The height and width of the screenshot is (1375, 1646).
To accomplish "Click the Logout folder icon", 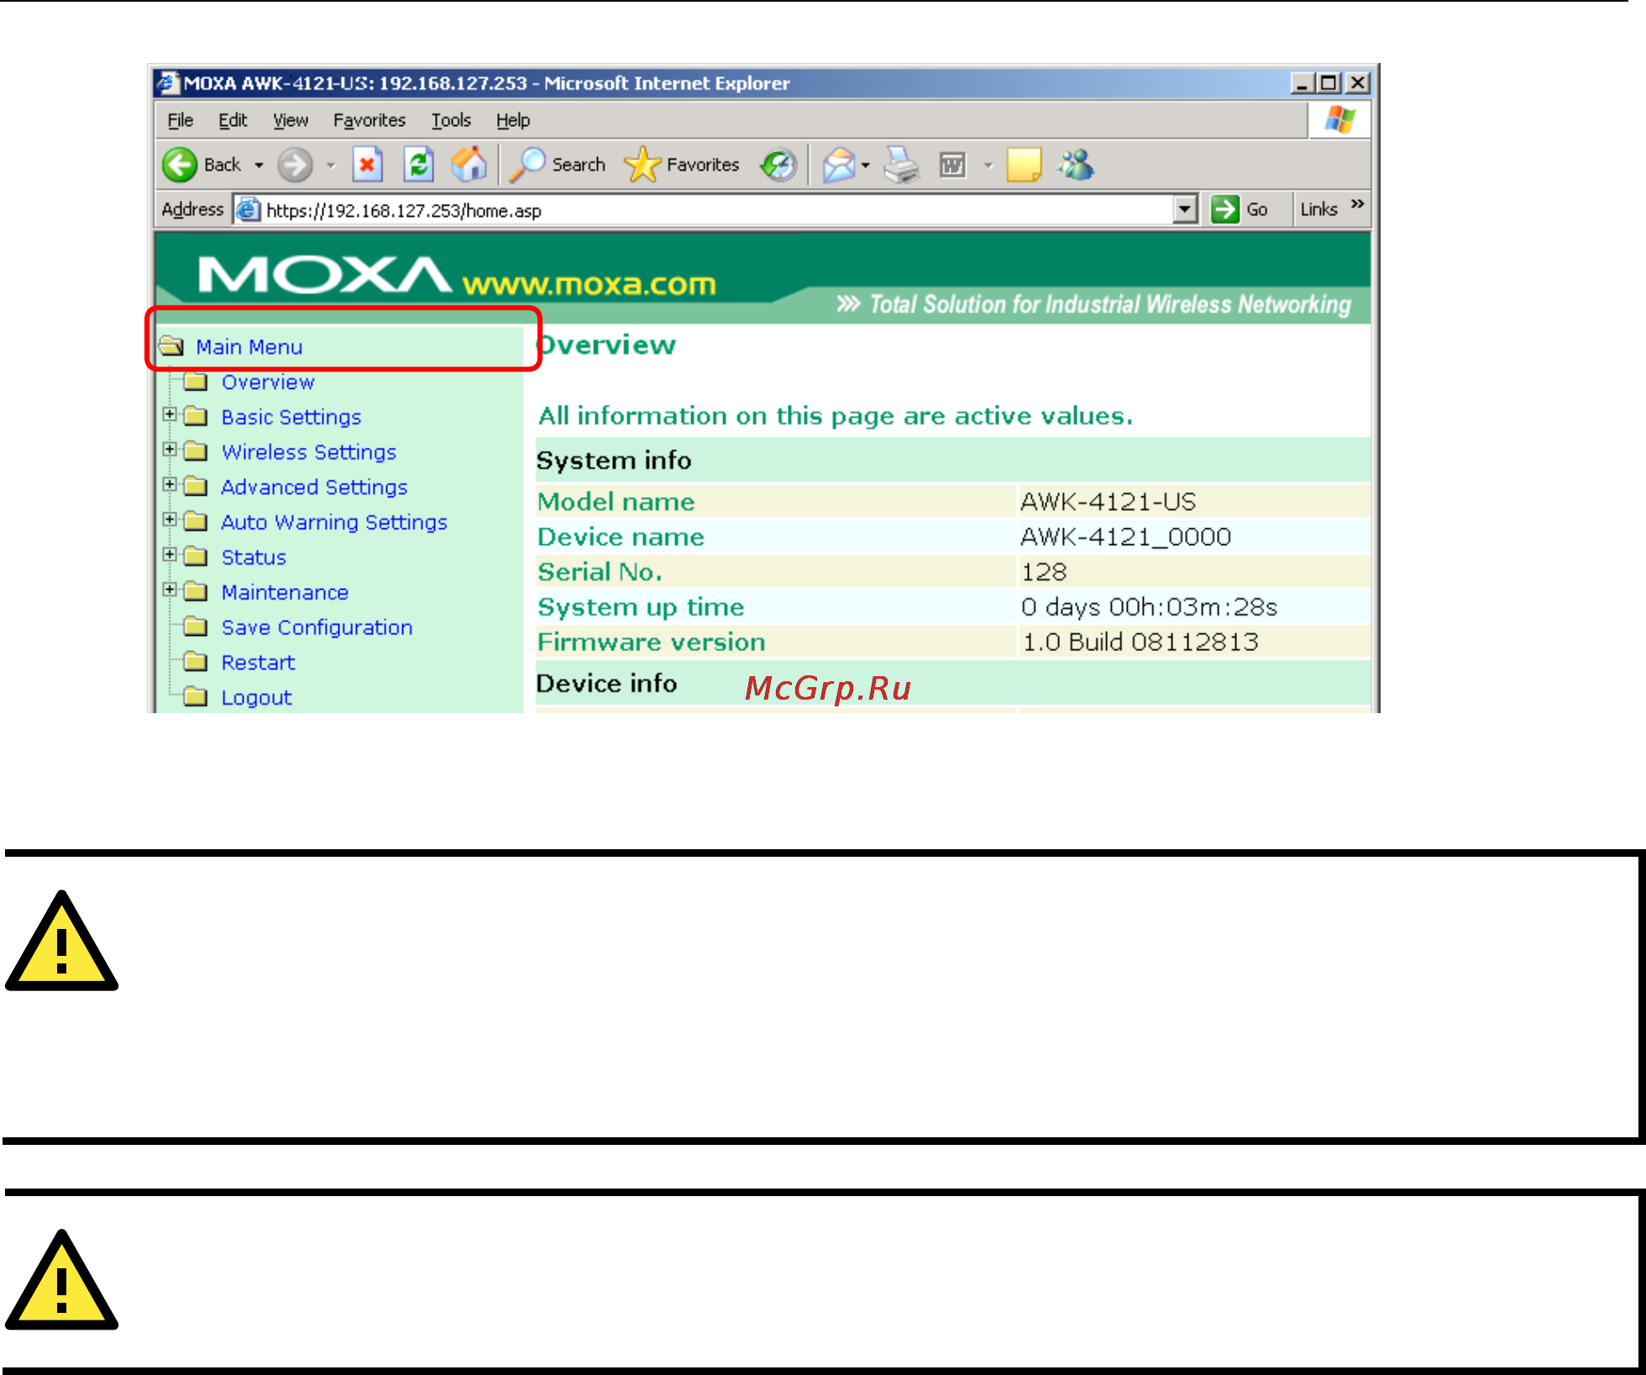I will coord(196,697).
